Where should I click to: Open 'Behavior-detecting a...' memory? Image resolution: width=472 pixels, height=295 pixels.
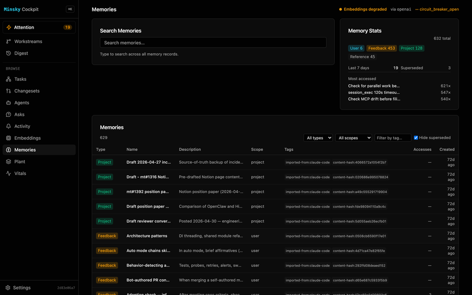148,266
